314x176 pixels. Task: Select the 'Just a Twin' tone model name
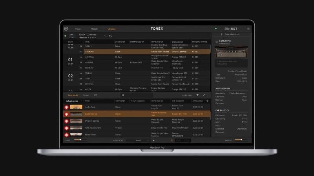90,107
